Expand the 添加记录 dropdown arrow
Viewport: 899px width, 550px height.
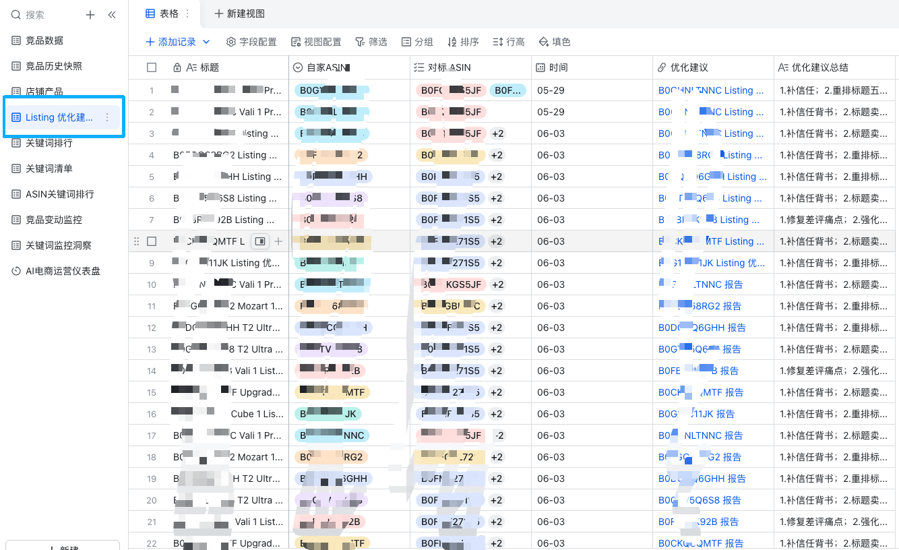206,42
